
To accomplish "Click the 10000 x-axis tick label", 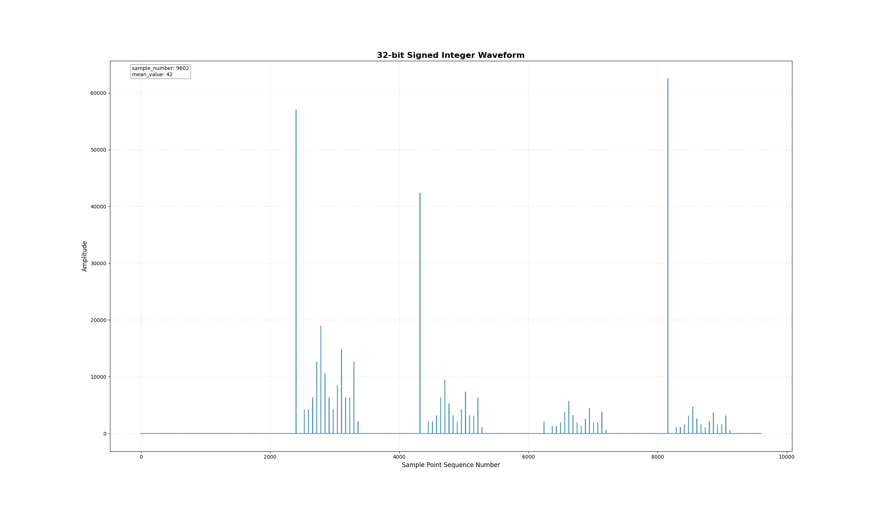I will tap(786, 457).
